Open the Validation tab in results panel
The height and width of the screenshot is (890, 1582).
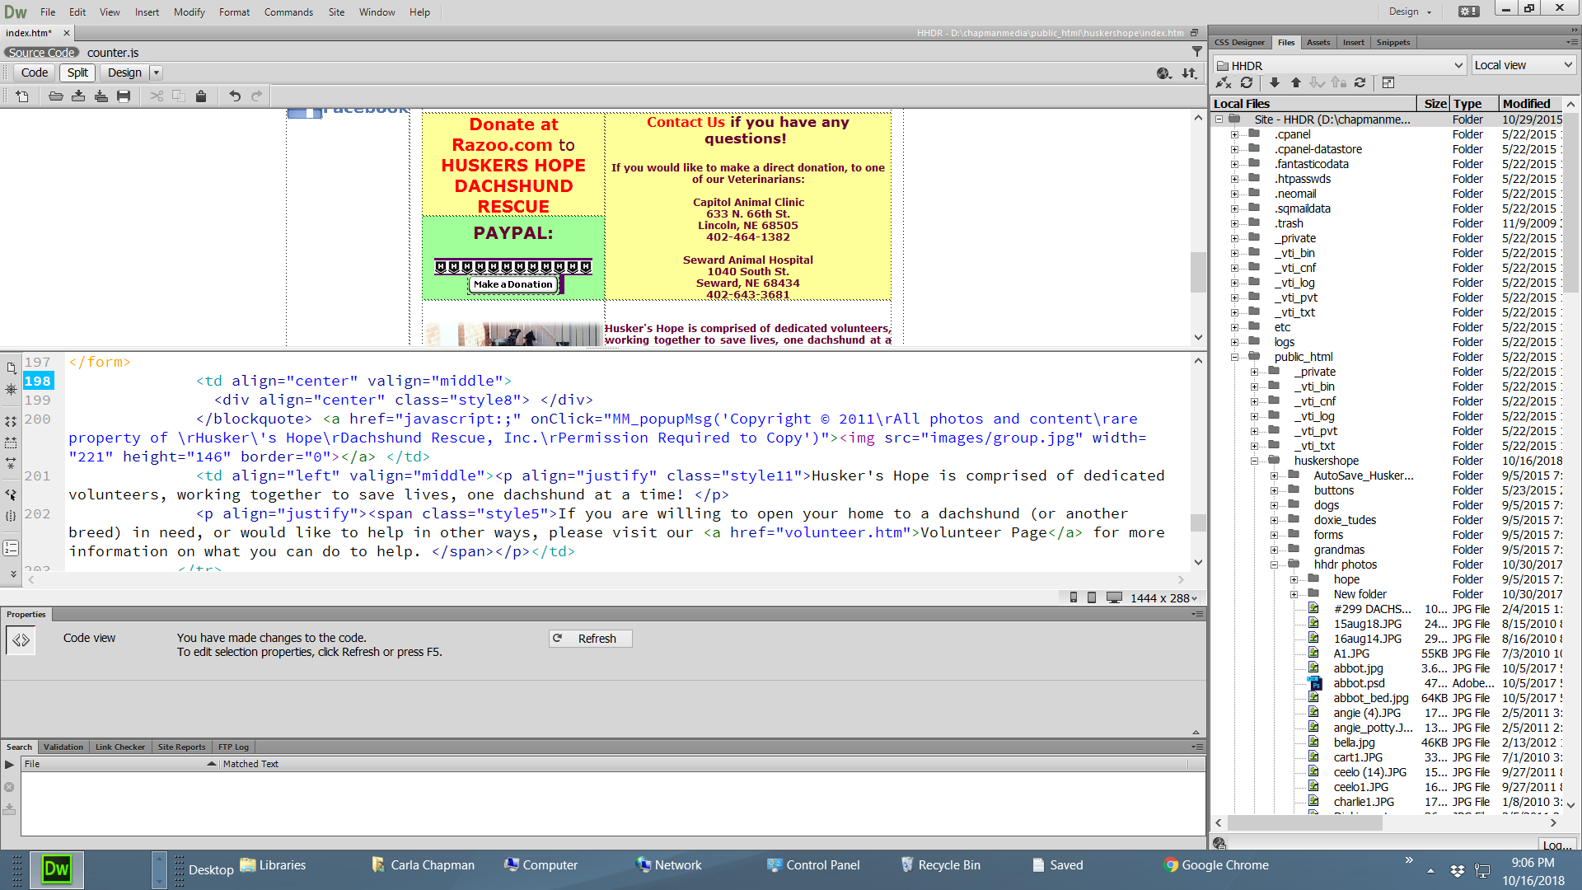click(x=63, y=747)
